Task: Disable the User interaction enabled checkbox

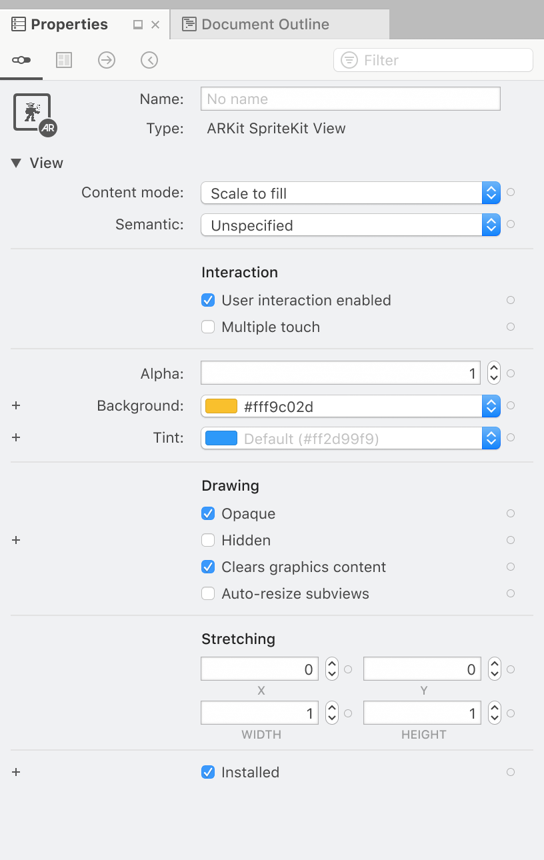Action: point(207,300)
